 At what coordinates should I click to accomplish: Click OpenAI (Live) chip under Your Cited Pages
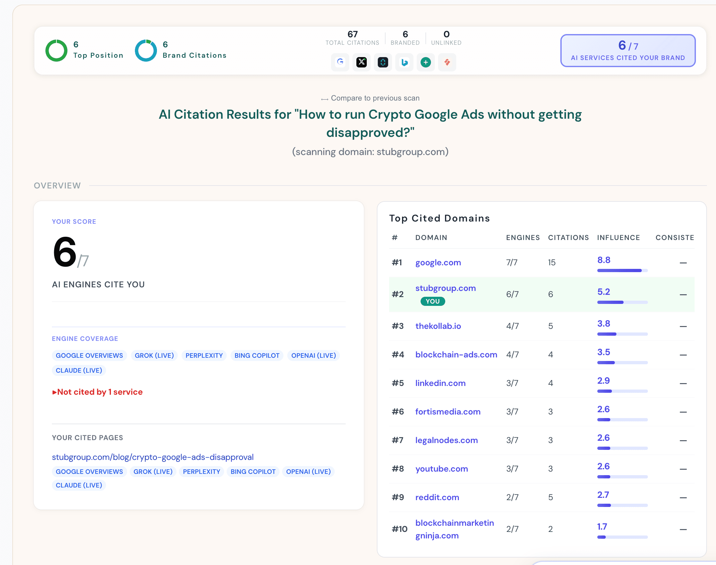[x=308, y=471]
